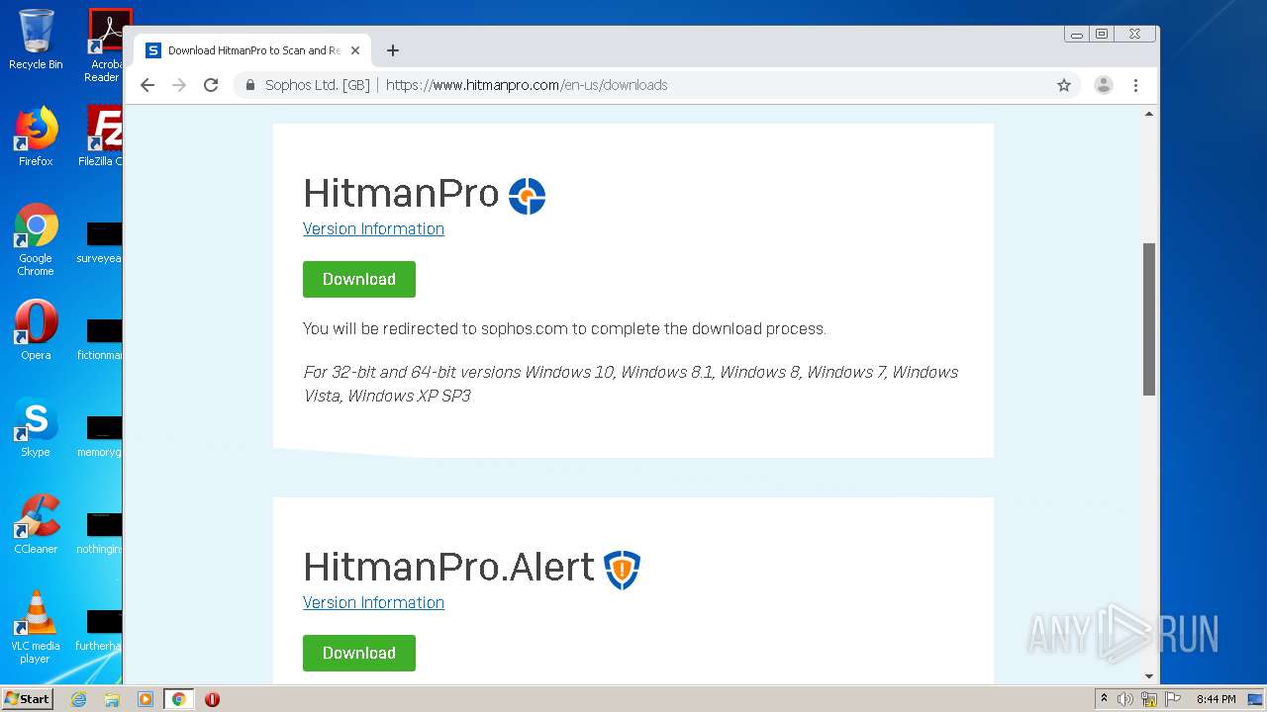
Task: Open VLC media player desktop shortcut
Action: tap(36, 627)
